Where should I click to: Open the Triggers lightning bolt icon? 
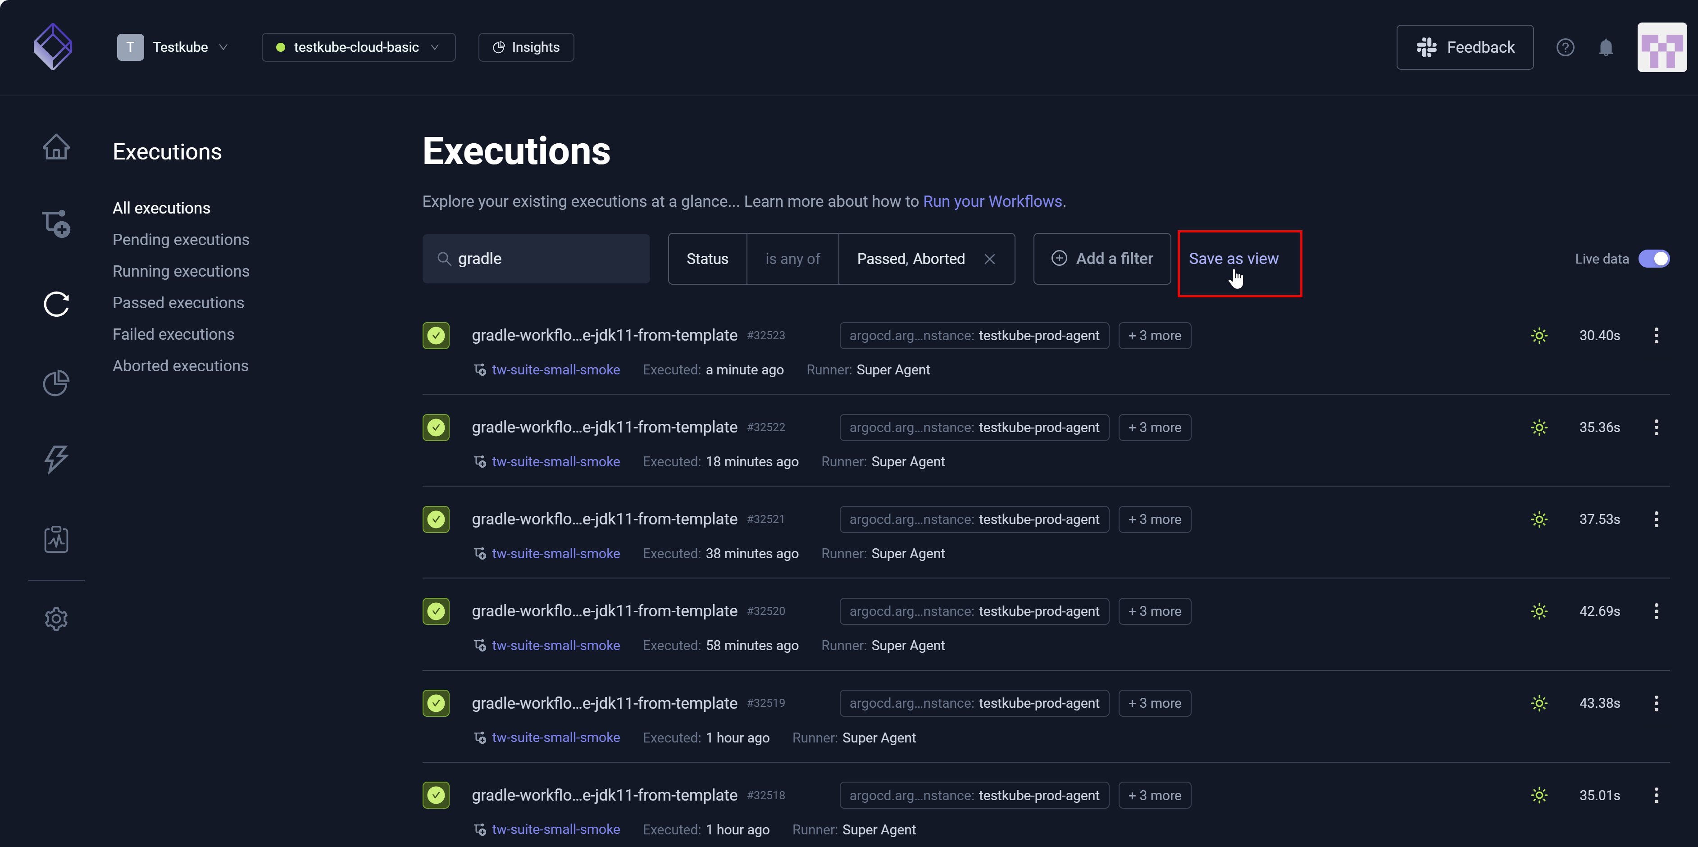(56, 460)
